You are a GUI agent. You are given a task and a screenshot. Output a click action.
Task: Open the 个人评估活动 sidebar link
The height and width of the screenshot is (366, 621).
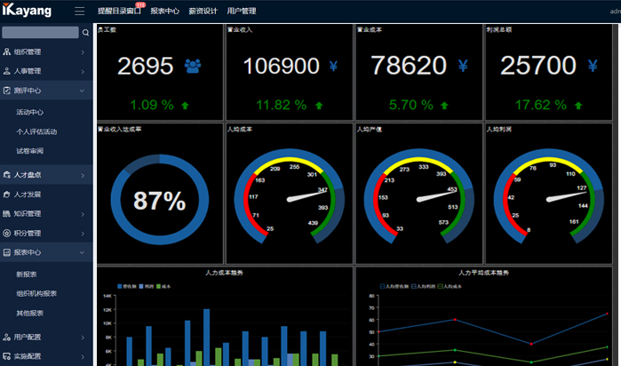click(36, 131)
